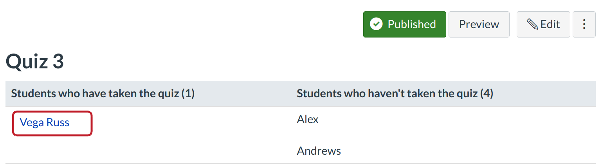The width and height of the screenshot is (602, 168).
Task: Click the Quiz 3 page heading
Action: coord(35,62)
